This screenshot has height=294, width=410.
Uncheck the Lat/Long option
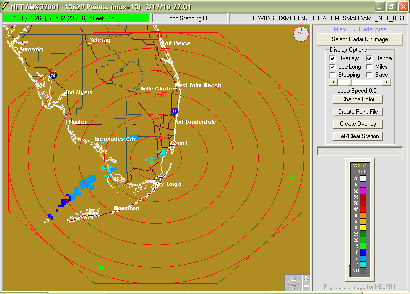click(333, 67)
